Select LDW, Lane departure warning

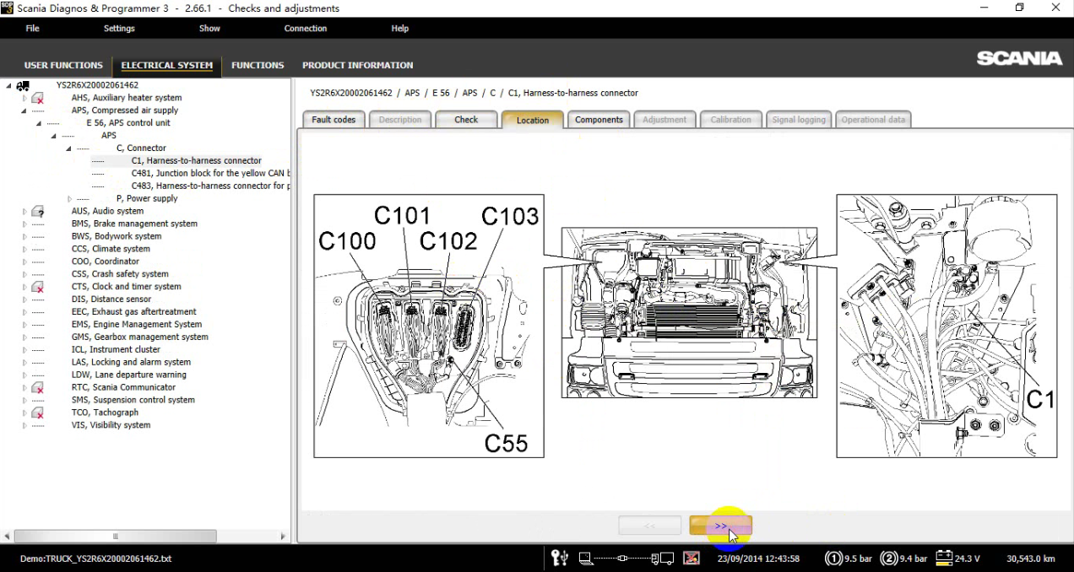[129, 375]
